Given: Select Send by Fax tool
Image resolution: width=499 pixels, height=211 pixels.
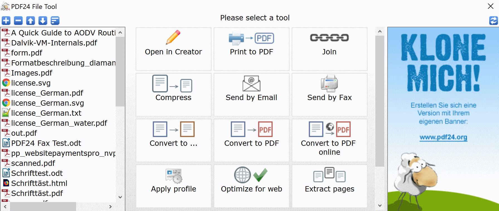Looking at the screenshot, I should tap(330, 94).
